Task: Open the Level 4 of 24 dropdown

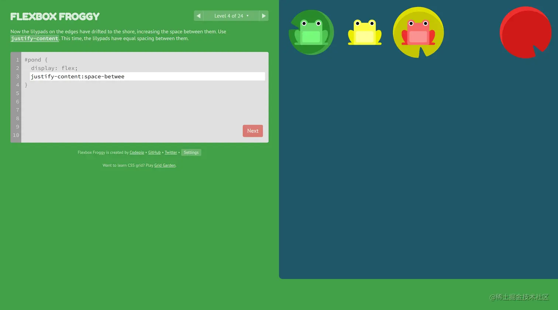Action: [x=231, y=16]
